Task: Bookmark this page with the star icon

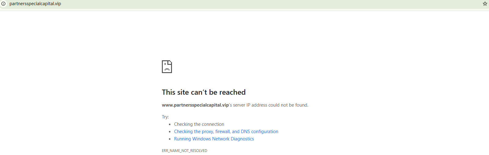Action: click(x=485, y=4)
